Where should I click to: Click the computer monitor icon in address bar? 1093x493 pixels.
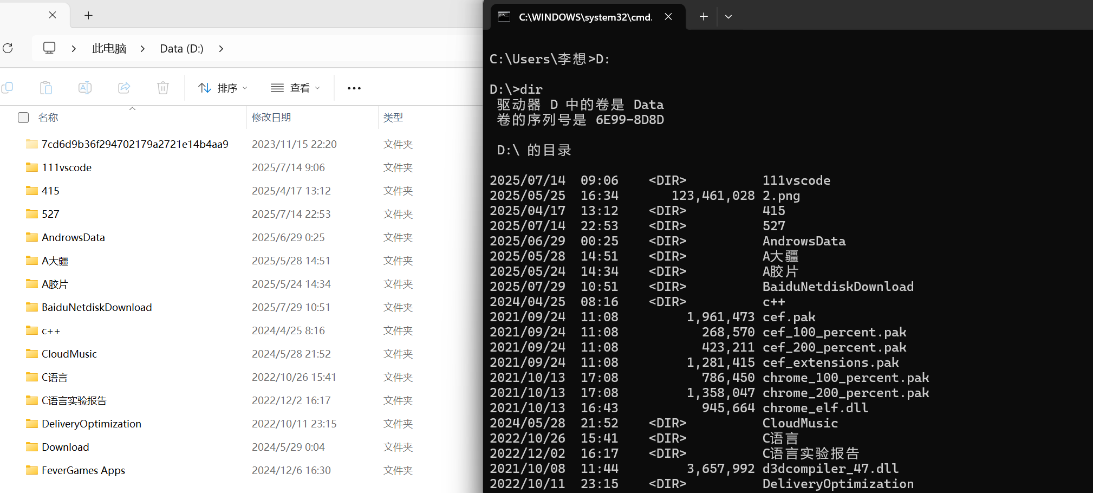click(49, 48)
